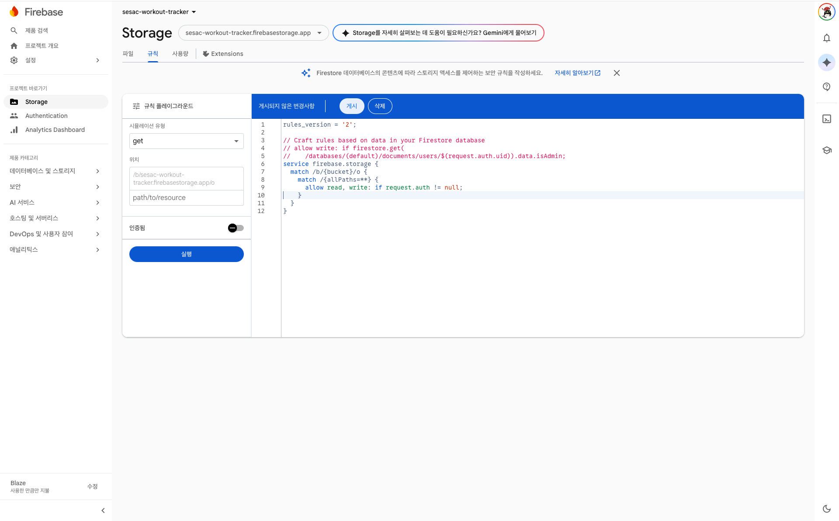Viewport: 839px width, 521px height.
Task: Switch to dark mode moon icon
Action: [827, 509]
